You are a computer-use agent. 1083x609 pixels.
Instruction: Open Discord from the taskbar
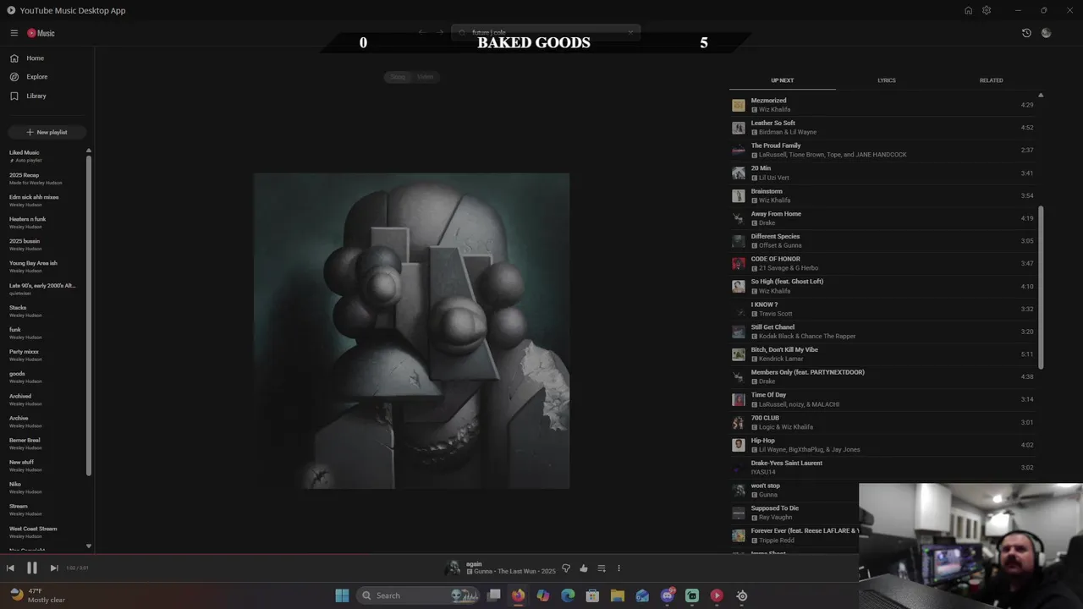point(668,595)
